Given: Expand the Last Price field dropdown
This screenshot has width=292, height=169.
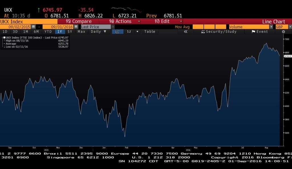Looking at the screenshot, I should pos(113,27).
